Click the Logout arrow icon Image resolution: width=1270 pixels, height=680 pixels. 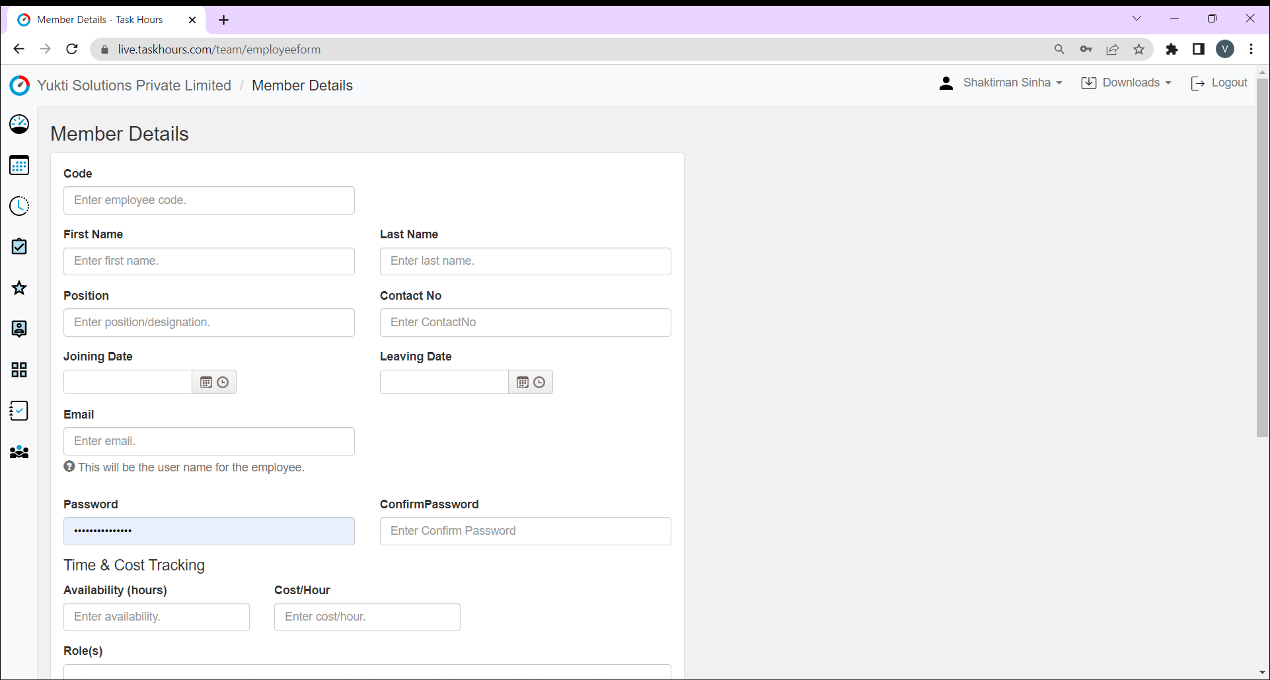pyautogui.click(x=1197, y=83)
